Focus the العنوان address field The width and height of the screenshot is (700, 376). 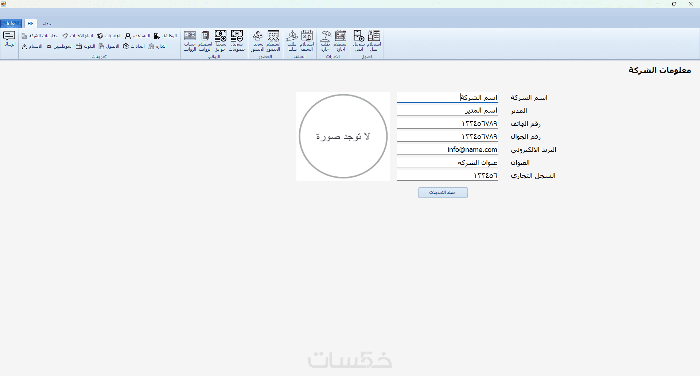click(447, 162)
